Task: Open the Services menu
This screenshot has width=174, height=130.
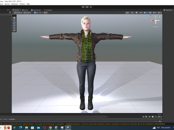Action: tap(7, 4)
